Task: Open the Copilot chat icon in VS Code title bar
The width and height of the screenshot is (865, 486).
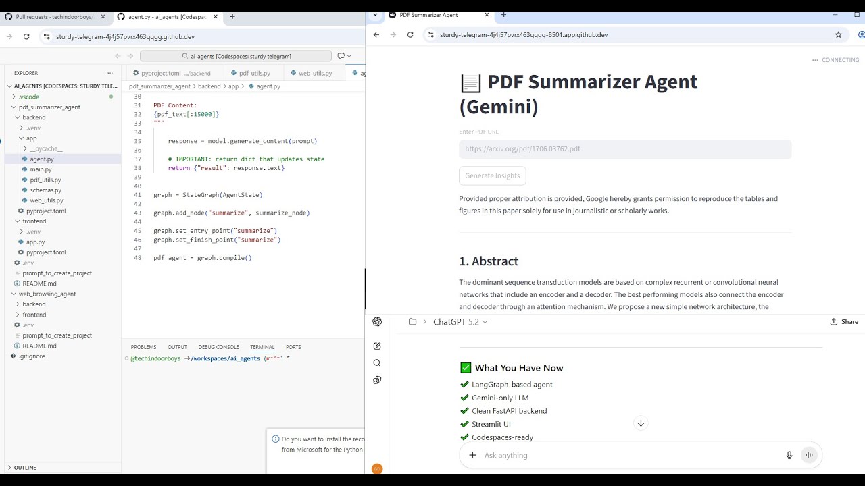Action: tap(341, 56)
